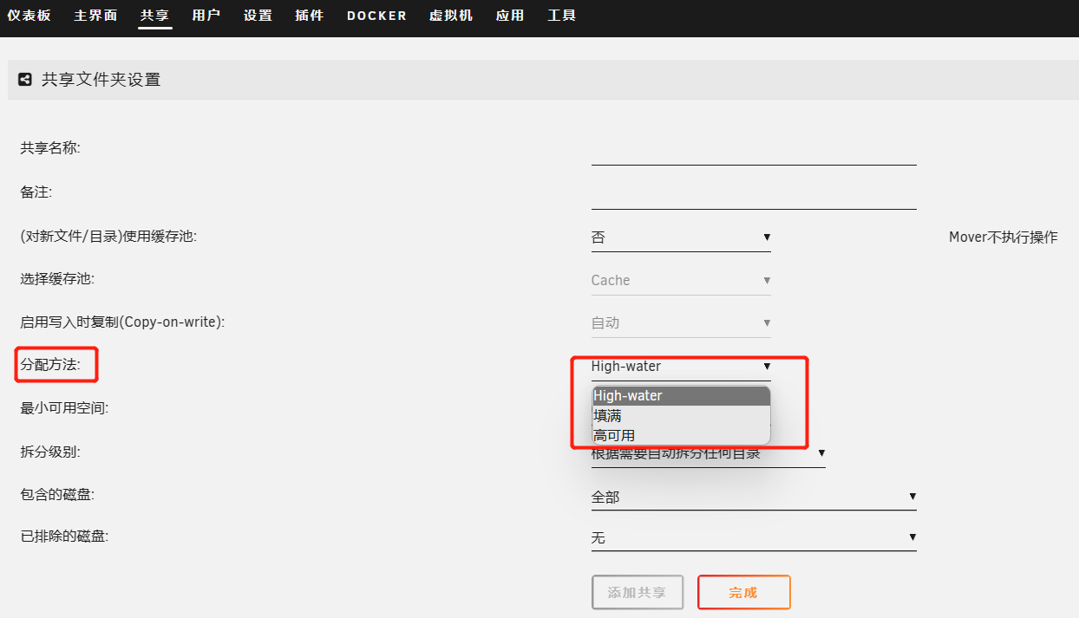1079x618 pixels.
Task: Click the 备注 comment input field
Action: [753, 195]
